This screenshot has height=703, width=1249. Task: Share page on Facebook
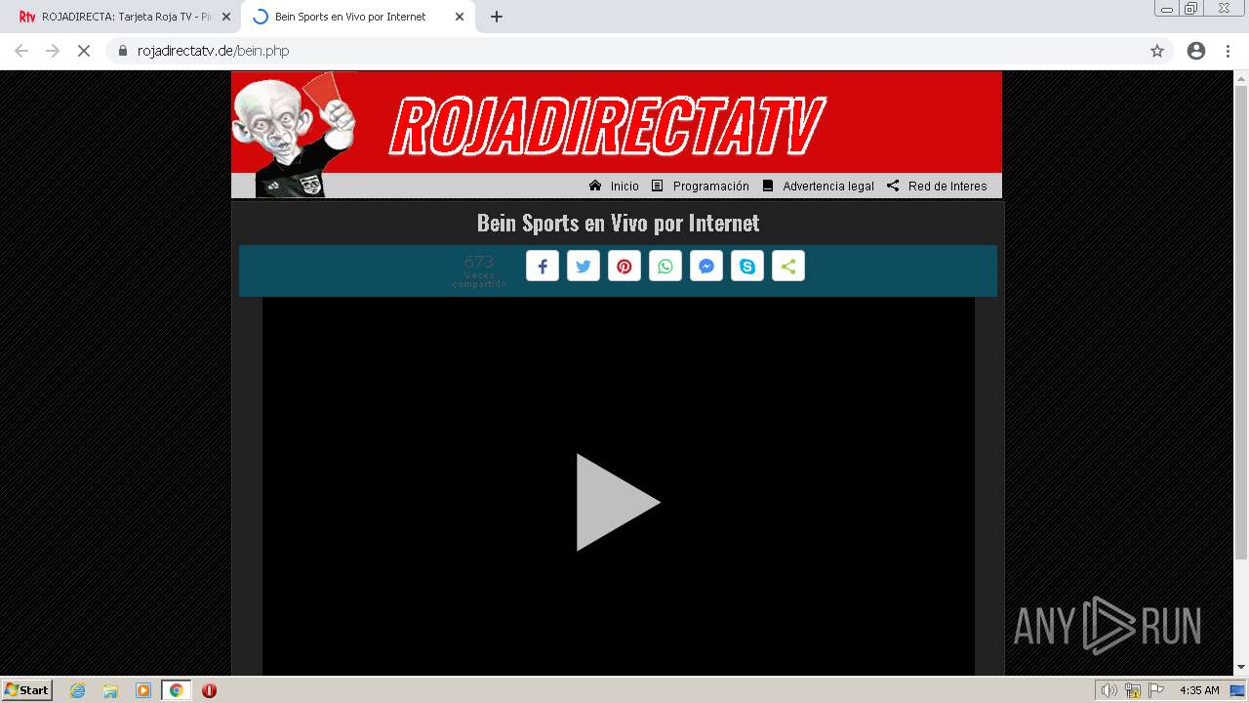pos(543,267)
